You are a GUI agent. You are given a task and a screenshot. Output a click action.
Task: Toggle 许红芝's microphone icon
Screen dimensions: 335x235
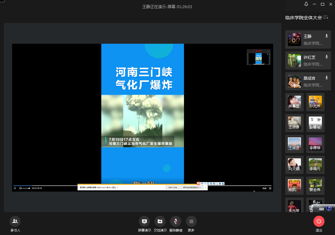326,57
